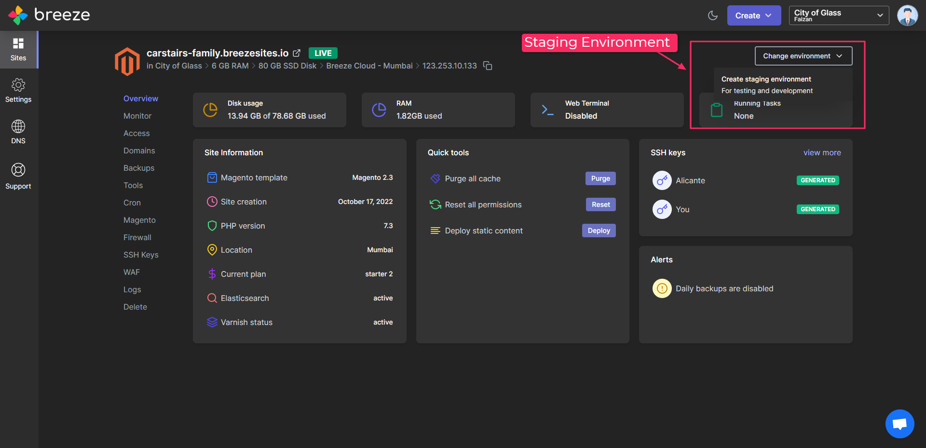
Task: Click the Magento template bag icon
Action: tap(212, 177)
